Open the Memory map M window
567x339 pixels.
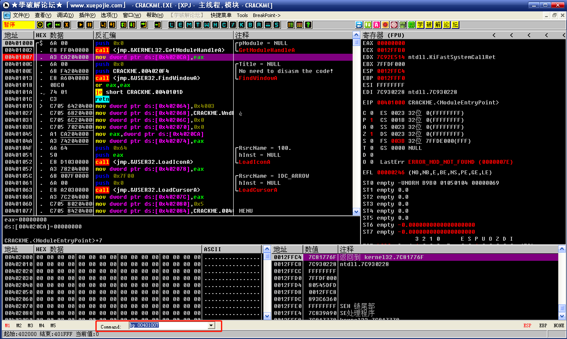click(189, 25)
